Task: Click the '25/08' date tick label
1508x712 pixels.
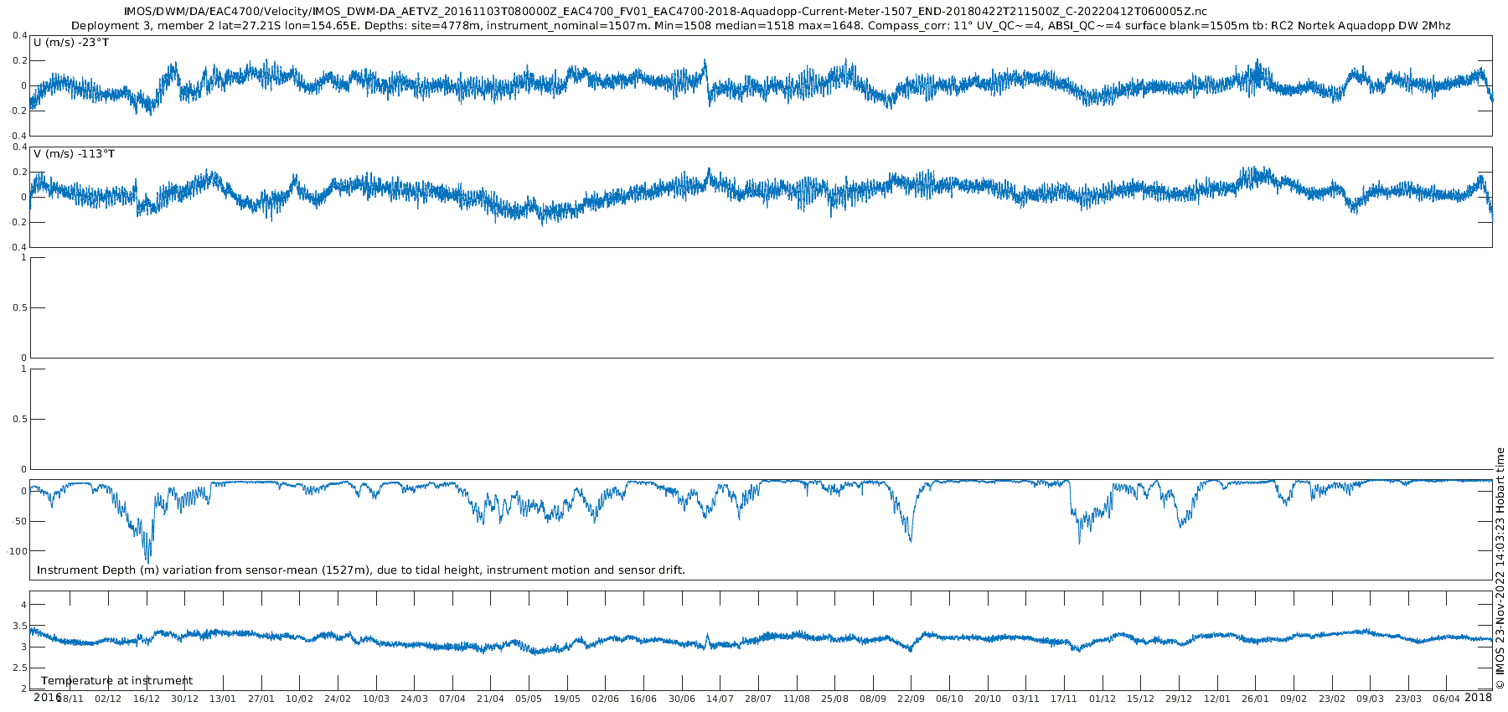Action: [x=835, y=699]
